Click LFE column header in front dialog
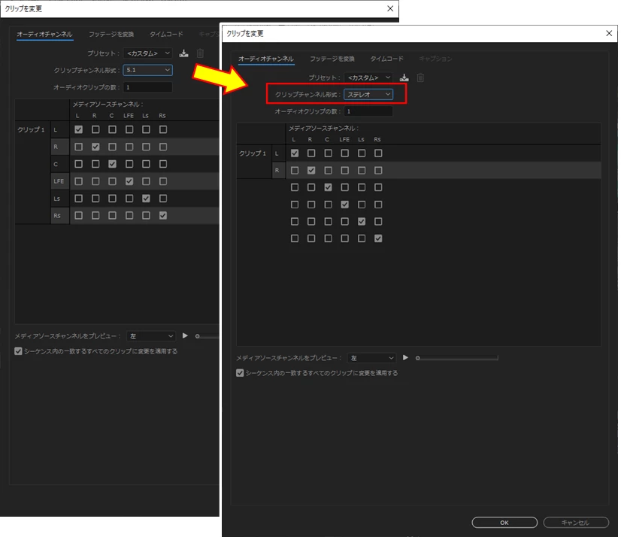The width and height of the screenshot is (621, 540). click(344, 139)
